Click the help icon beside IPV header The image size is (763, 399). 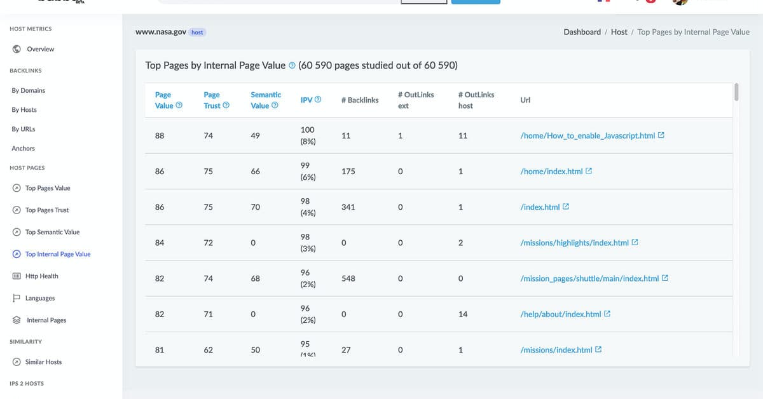coord(318,100)
